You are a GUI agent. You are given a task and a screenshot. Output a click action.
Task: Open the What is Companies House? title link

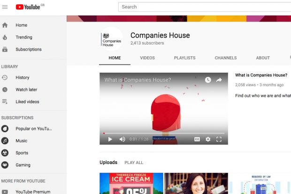pyautogui.click(x=261, y=75)
